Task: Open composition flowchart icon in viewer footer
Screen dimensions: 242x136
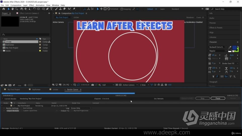Action: [162, 85]
